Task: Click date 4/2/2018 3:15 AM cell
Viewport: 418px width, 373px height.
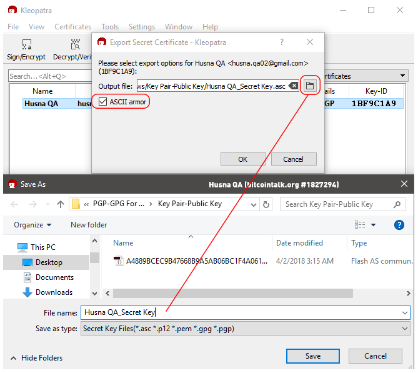Action: tap(305, 261)
